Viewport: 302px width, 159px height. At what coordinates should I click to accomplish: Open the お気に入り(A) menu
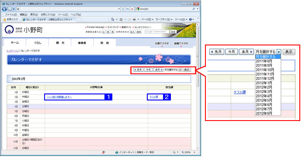coord(48,14)
